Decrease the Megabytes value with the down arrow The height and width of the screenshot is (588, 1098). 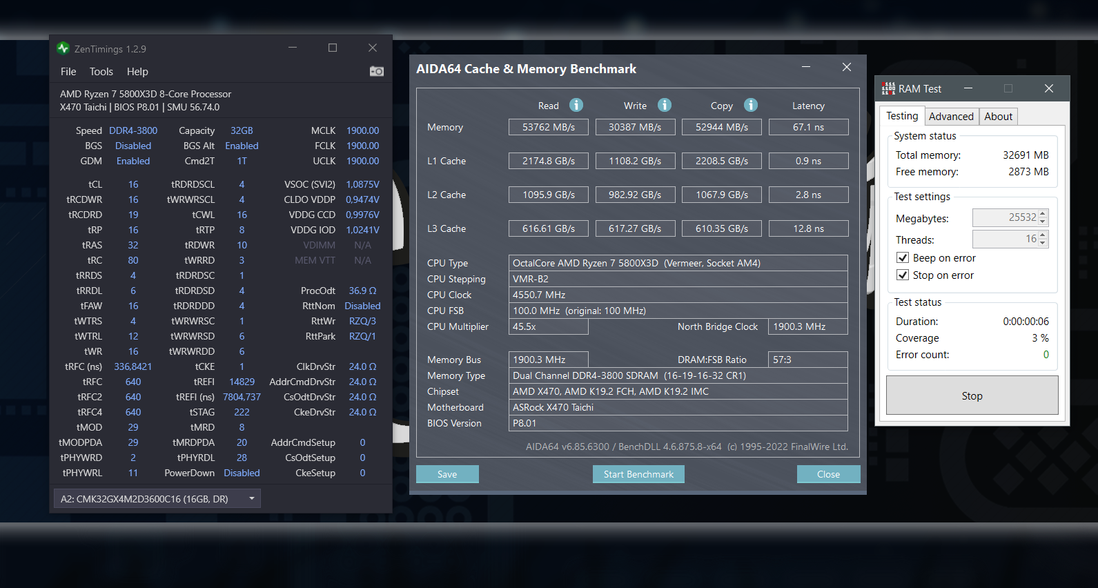coord(1043,222)
